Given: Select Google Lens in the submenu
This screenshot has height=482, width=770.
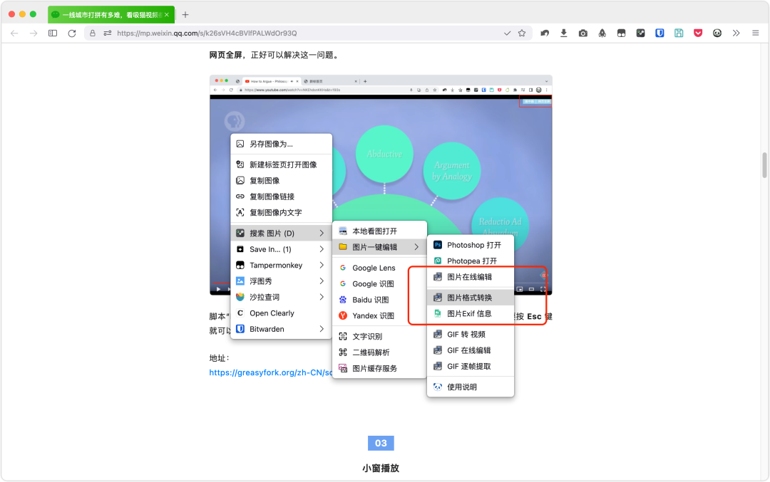Looking at the screenshot, I should click(x=379, y=268).
